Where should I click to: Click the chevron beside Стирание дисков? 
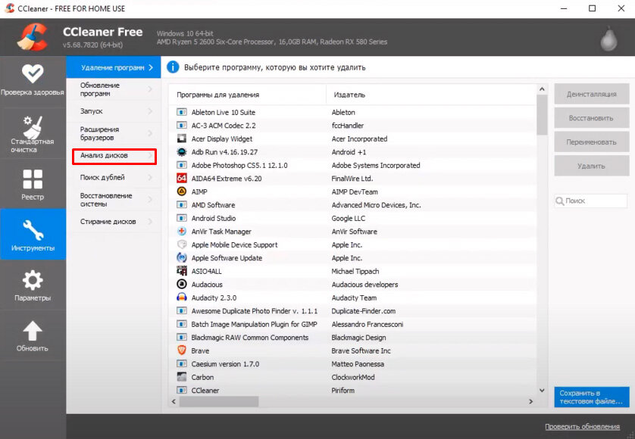(150, 222)
